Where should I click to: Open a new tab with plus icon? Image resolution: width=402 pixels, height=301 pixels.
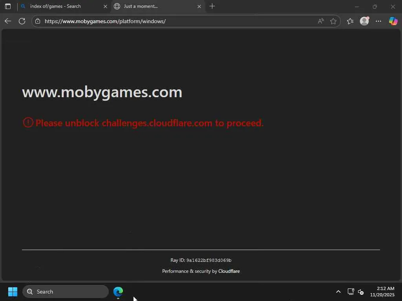coord(212,6)
